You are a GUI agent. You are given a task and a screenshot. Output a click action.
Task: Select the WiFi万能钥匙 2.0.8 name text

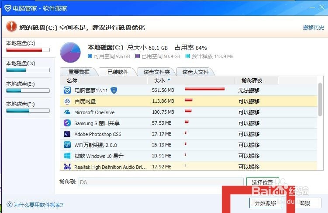coord(96,145)
